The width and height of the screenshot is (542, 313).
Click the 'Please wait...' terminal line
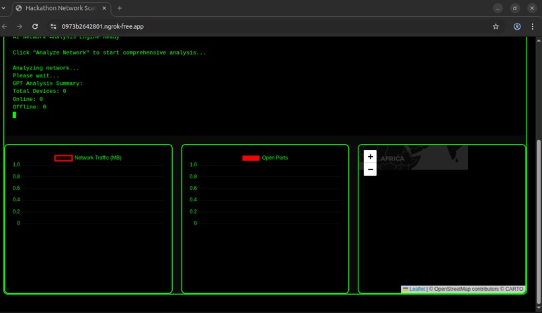[x=36, y=75]
